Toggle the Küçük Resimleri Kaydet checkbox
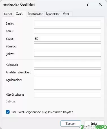 (x=8, y=112)
